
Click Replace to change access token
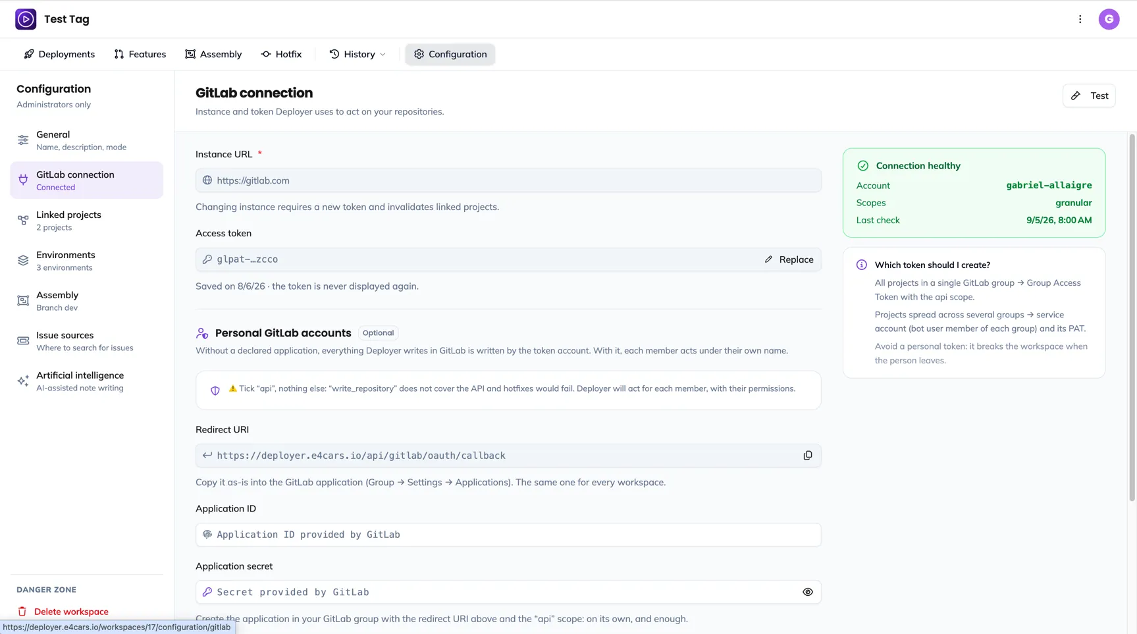[x=789, y=259]
